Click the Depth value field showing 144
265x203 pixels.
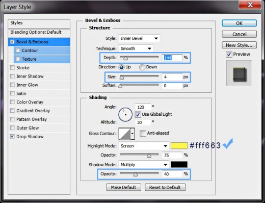pyautogui.click(x=172, y=58)
